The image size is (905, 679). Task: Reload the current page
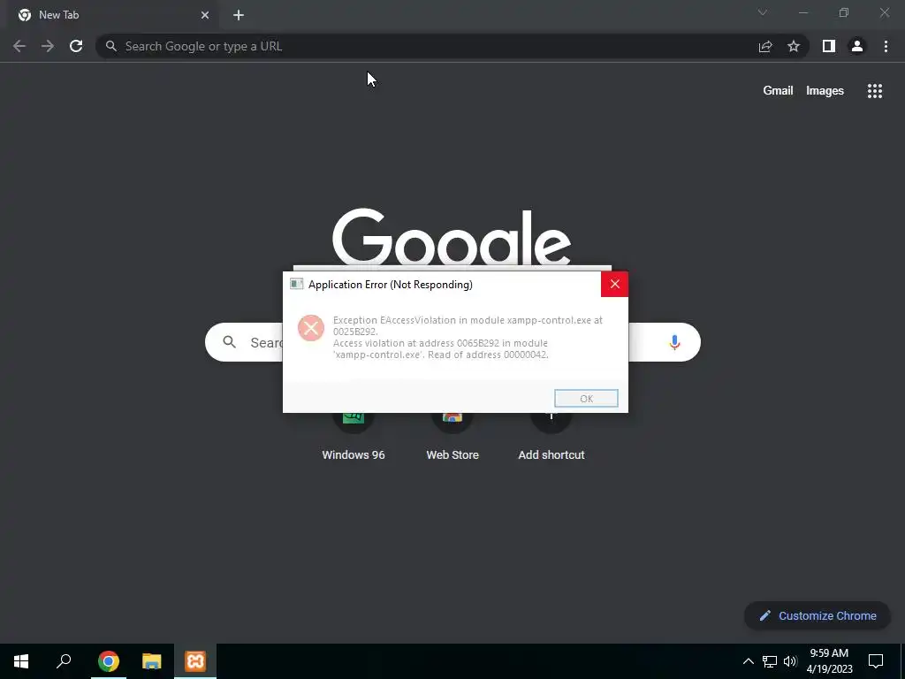click(x=76, y=46)
